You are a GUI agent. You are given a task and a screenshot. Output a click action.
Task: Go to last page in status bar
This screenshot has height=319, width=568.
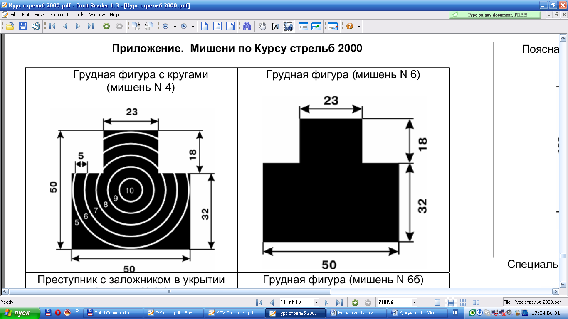pos(339,302)
